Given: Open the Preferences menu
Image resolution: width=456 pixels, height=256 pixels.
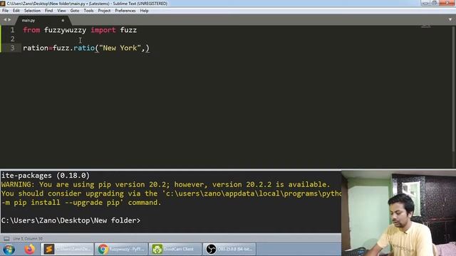Looking at the screenshot, I should click(x=125, y=11).
